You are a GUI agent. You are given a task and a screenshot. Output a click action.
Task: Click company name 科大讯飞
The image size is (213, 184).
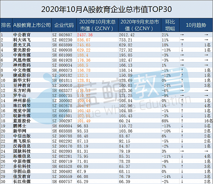[x=22, y=40]
